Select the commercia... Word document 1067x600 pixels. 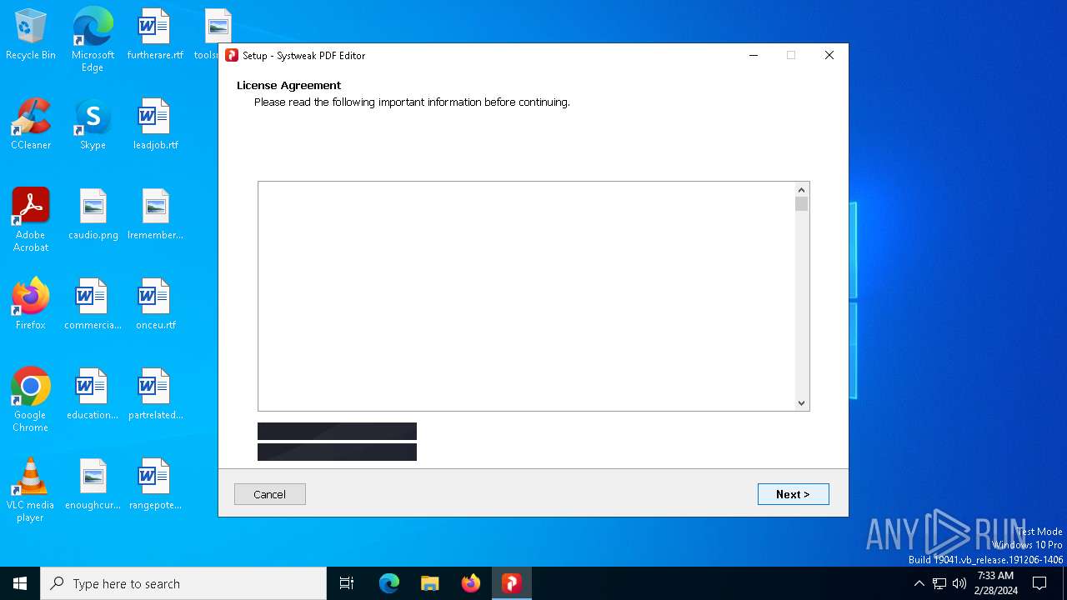click(x=93, y=305)
